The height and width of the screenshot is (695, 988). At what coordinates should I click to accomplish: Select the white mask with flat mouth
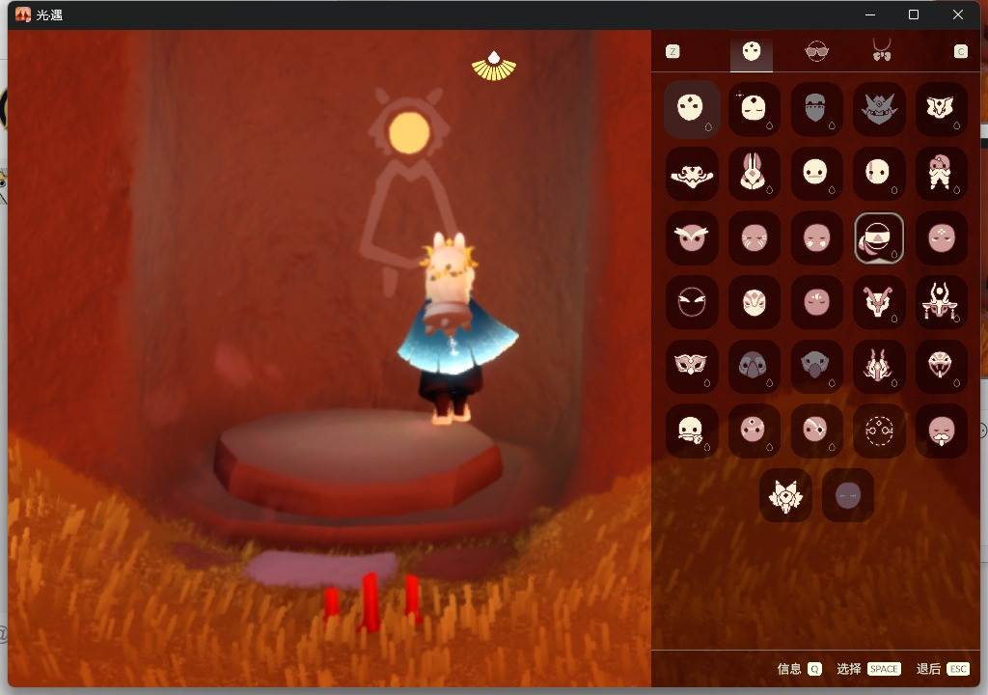(816, 174)
